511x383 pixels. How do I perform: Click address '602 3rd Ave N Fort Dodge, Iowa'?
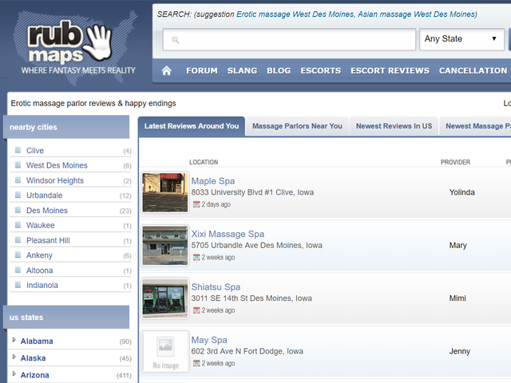coord(247,351)
